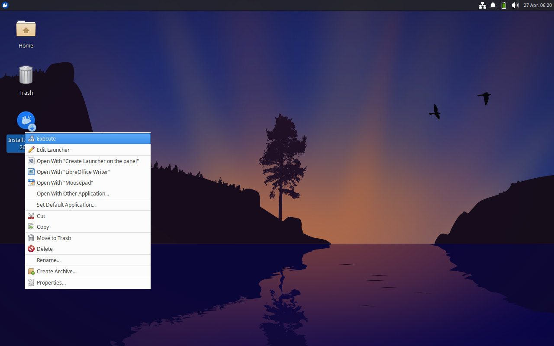Choose Rename... in the context menu
Viewport: 554px width, 346px height.
[88, 260]
